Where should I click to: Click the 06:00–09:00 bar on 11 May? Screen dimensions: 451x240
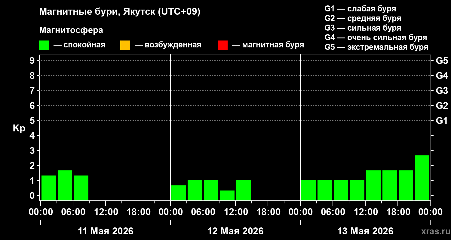(81, 188)
